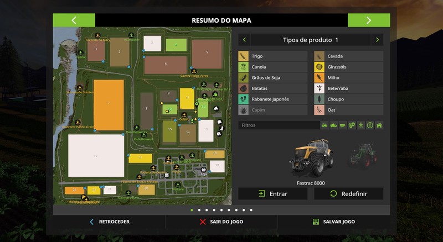Click the Loja shop icon on map
This screenshot has height=242, width=443.
click(x=204, y=169)
